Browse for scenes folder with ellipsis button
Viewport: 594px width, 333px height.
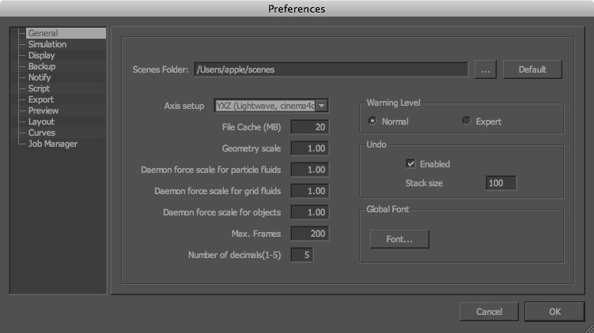click(x=485, y=69)
